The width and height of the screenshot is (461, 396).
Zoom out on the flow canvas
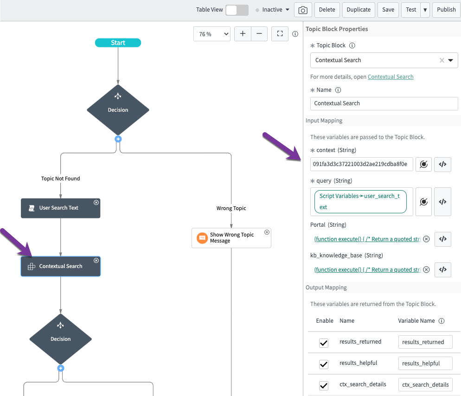[259, 33]
